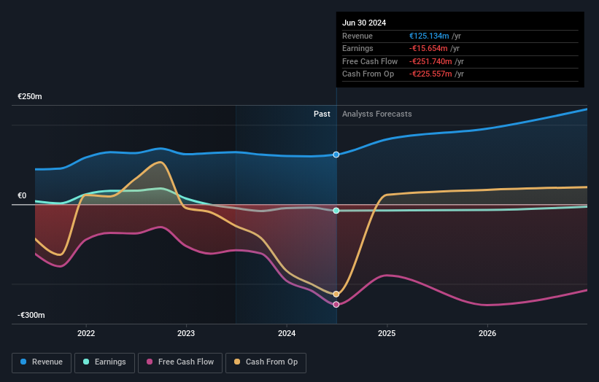Click the Past section label

pyautogui.click(x=322, y=114)
